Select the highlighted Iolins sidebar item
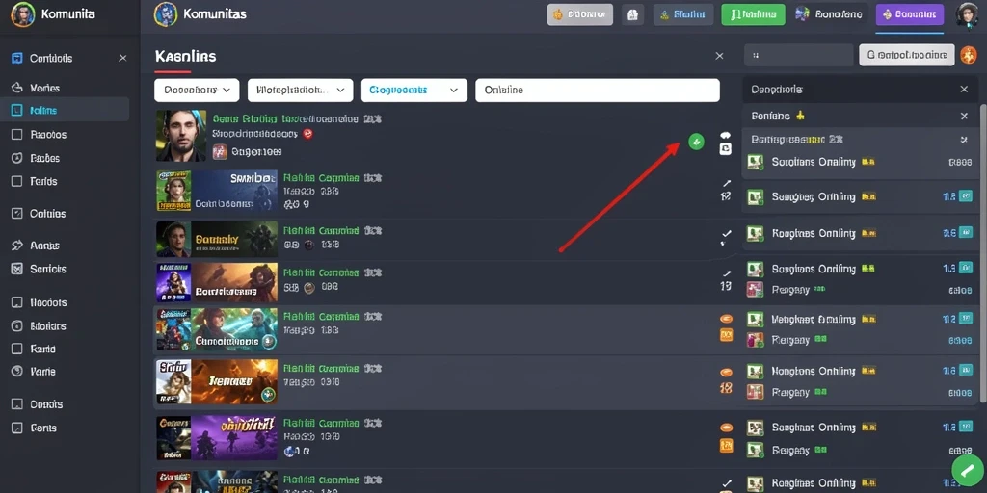Viewport: 987px width, 493px height. 65,110
